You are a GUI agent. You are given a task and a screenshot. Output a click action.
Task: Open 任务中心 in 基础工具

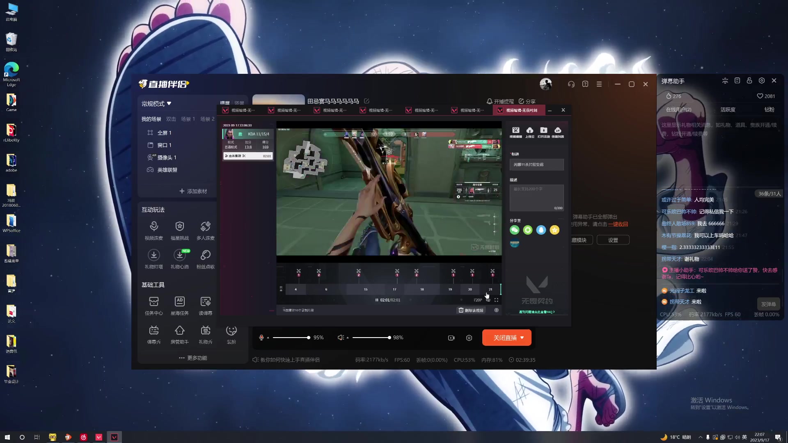point(154,306)
